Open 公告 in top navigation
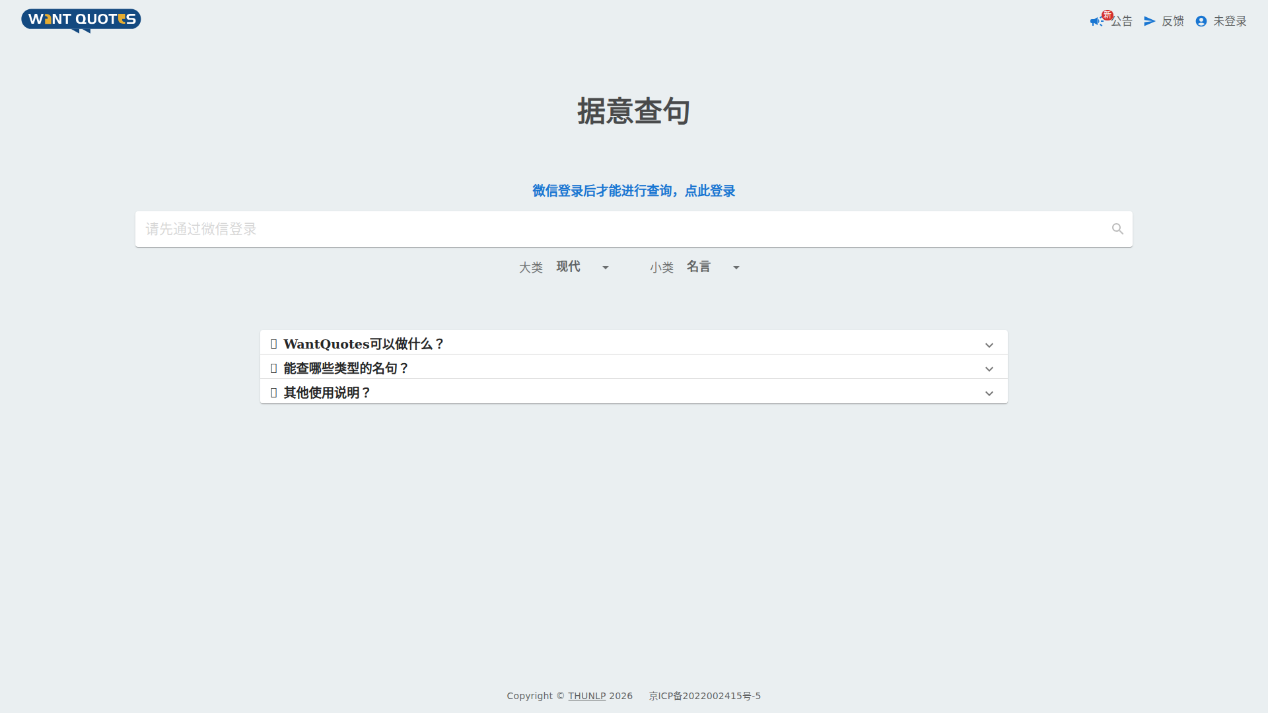Screen dimensions: 1268x713 coord(1121,21)
